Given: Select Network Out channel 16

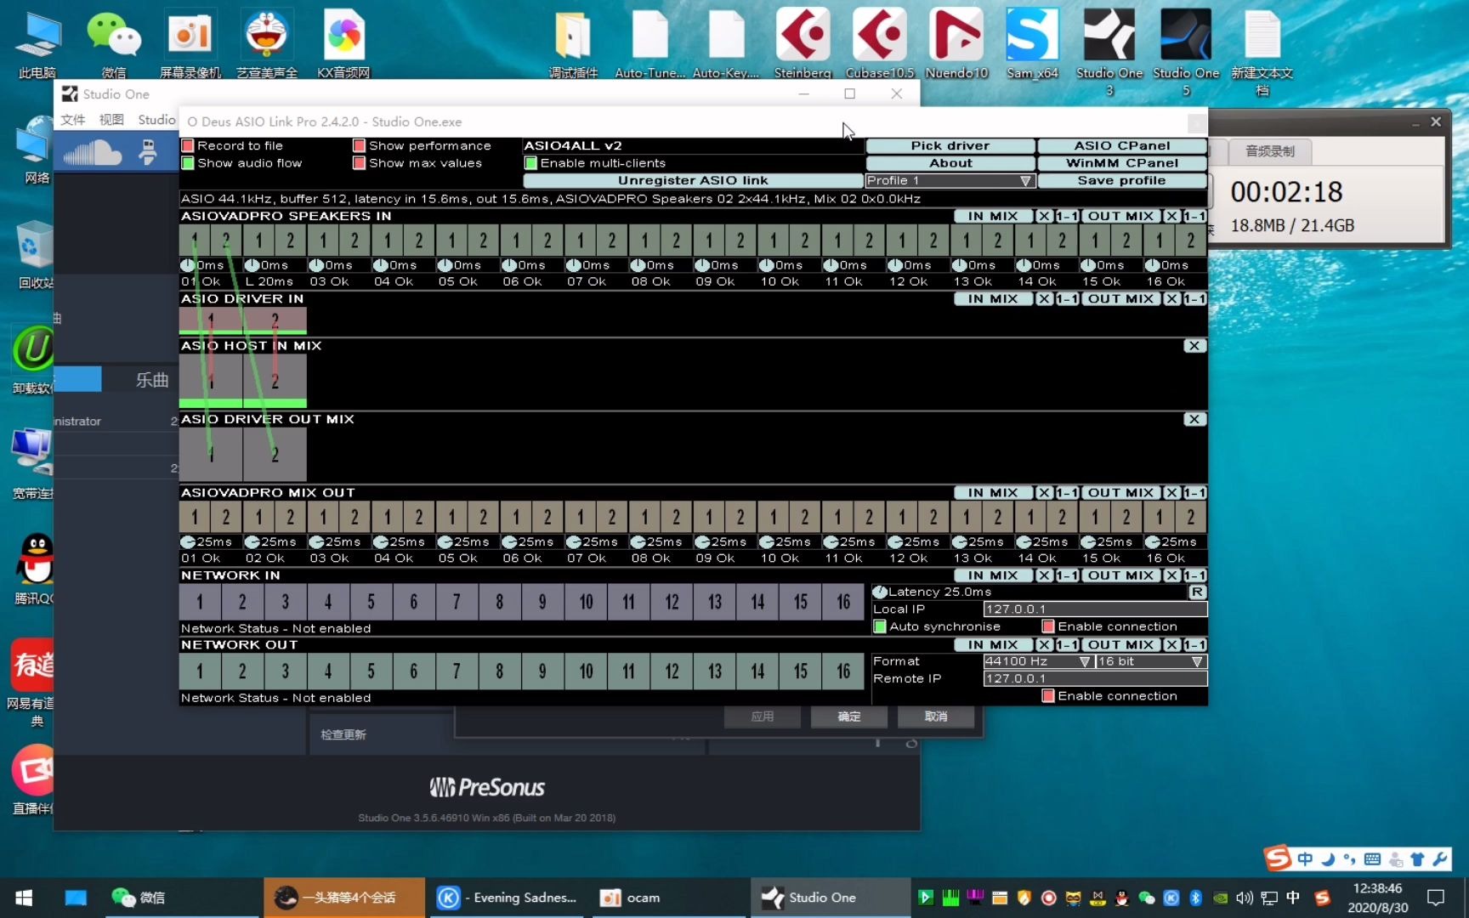Looking at the screenshot, I should coord(843,671).
